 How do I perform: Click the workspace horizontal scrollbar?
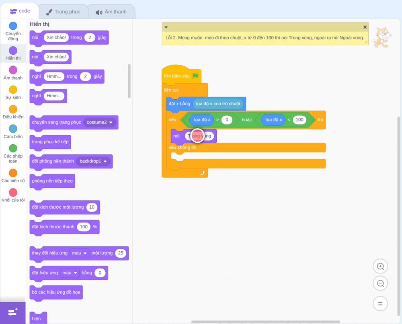pyautogui.click(x=266, y=322)
